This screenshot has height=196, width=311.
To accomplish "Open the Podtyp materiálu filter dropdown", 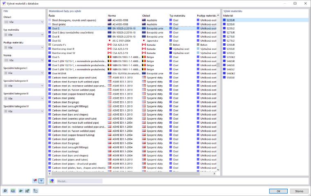I will 24,47.
